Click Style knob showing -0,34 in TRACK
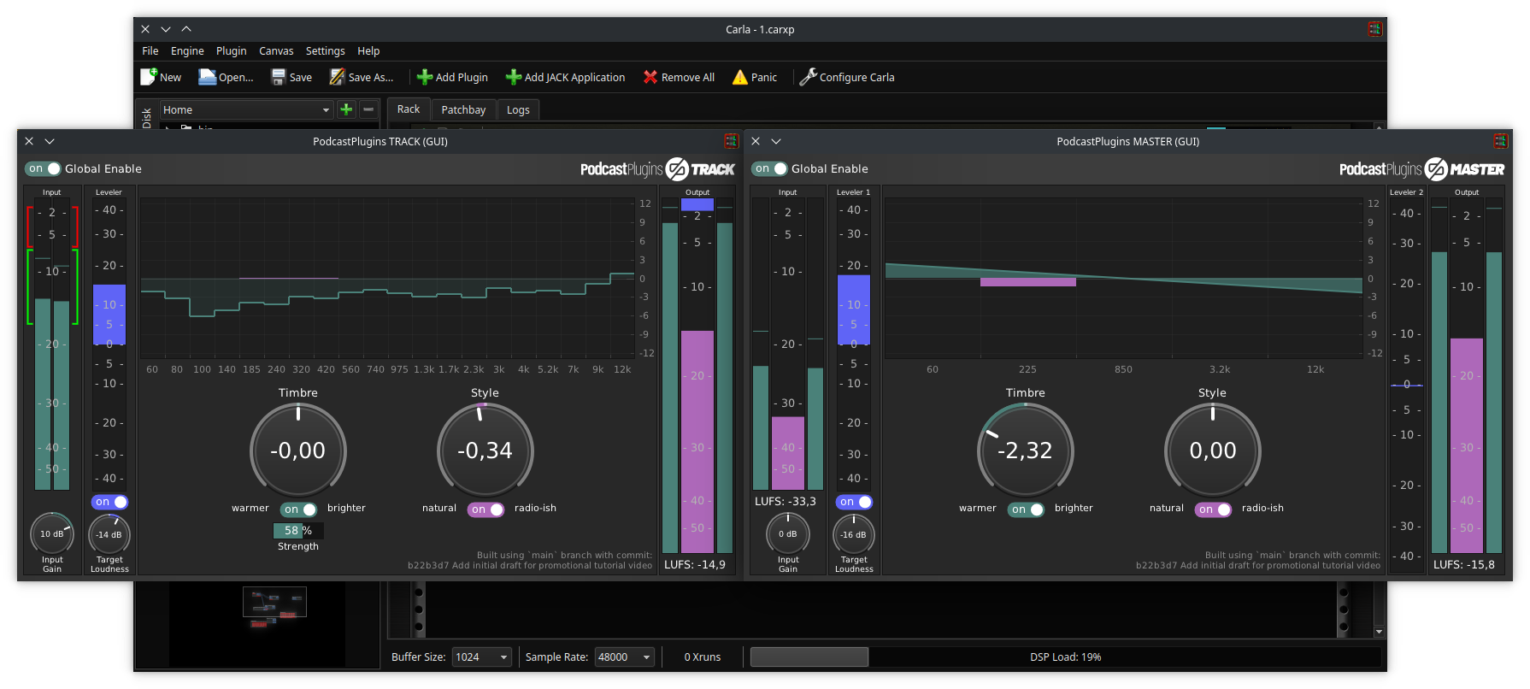1530x689 pixels. (x=485, y=450)
